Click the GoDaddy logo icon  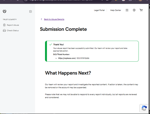click(x=4, y=11)
